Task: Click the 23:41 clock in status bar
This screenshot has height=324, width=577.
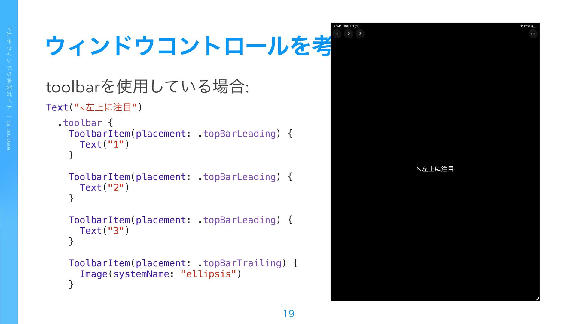Action: pos(337,26)
